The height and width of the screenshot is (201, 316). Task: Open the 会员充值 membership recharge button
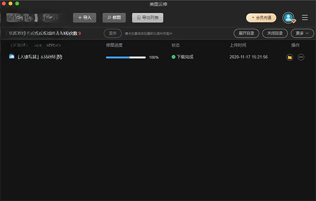pyautogui.click(x=261, y=18)
